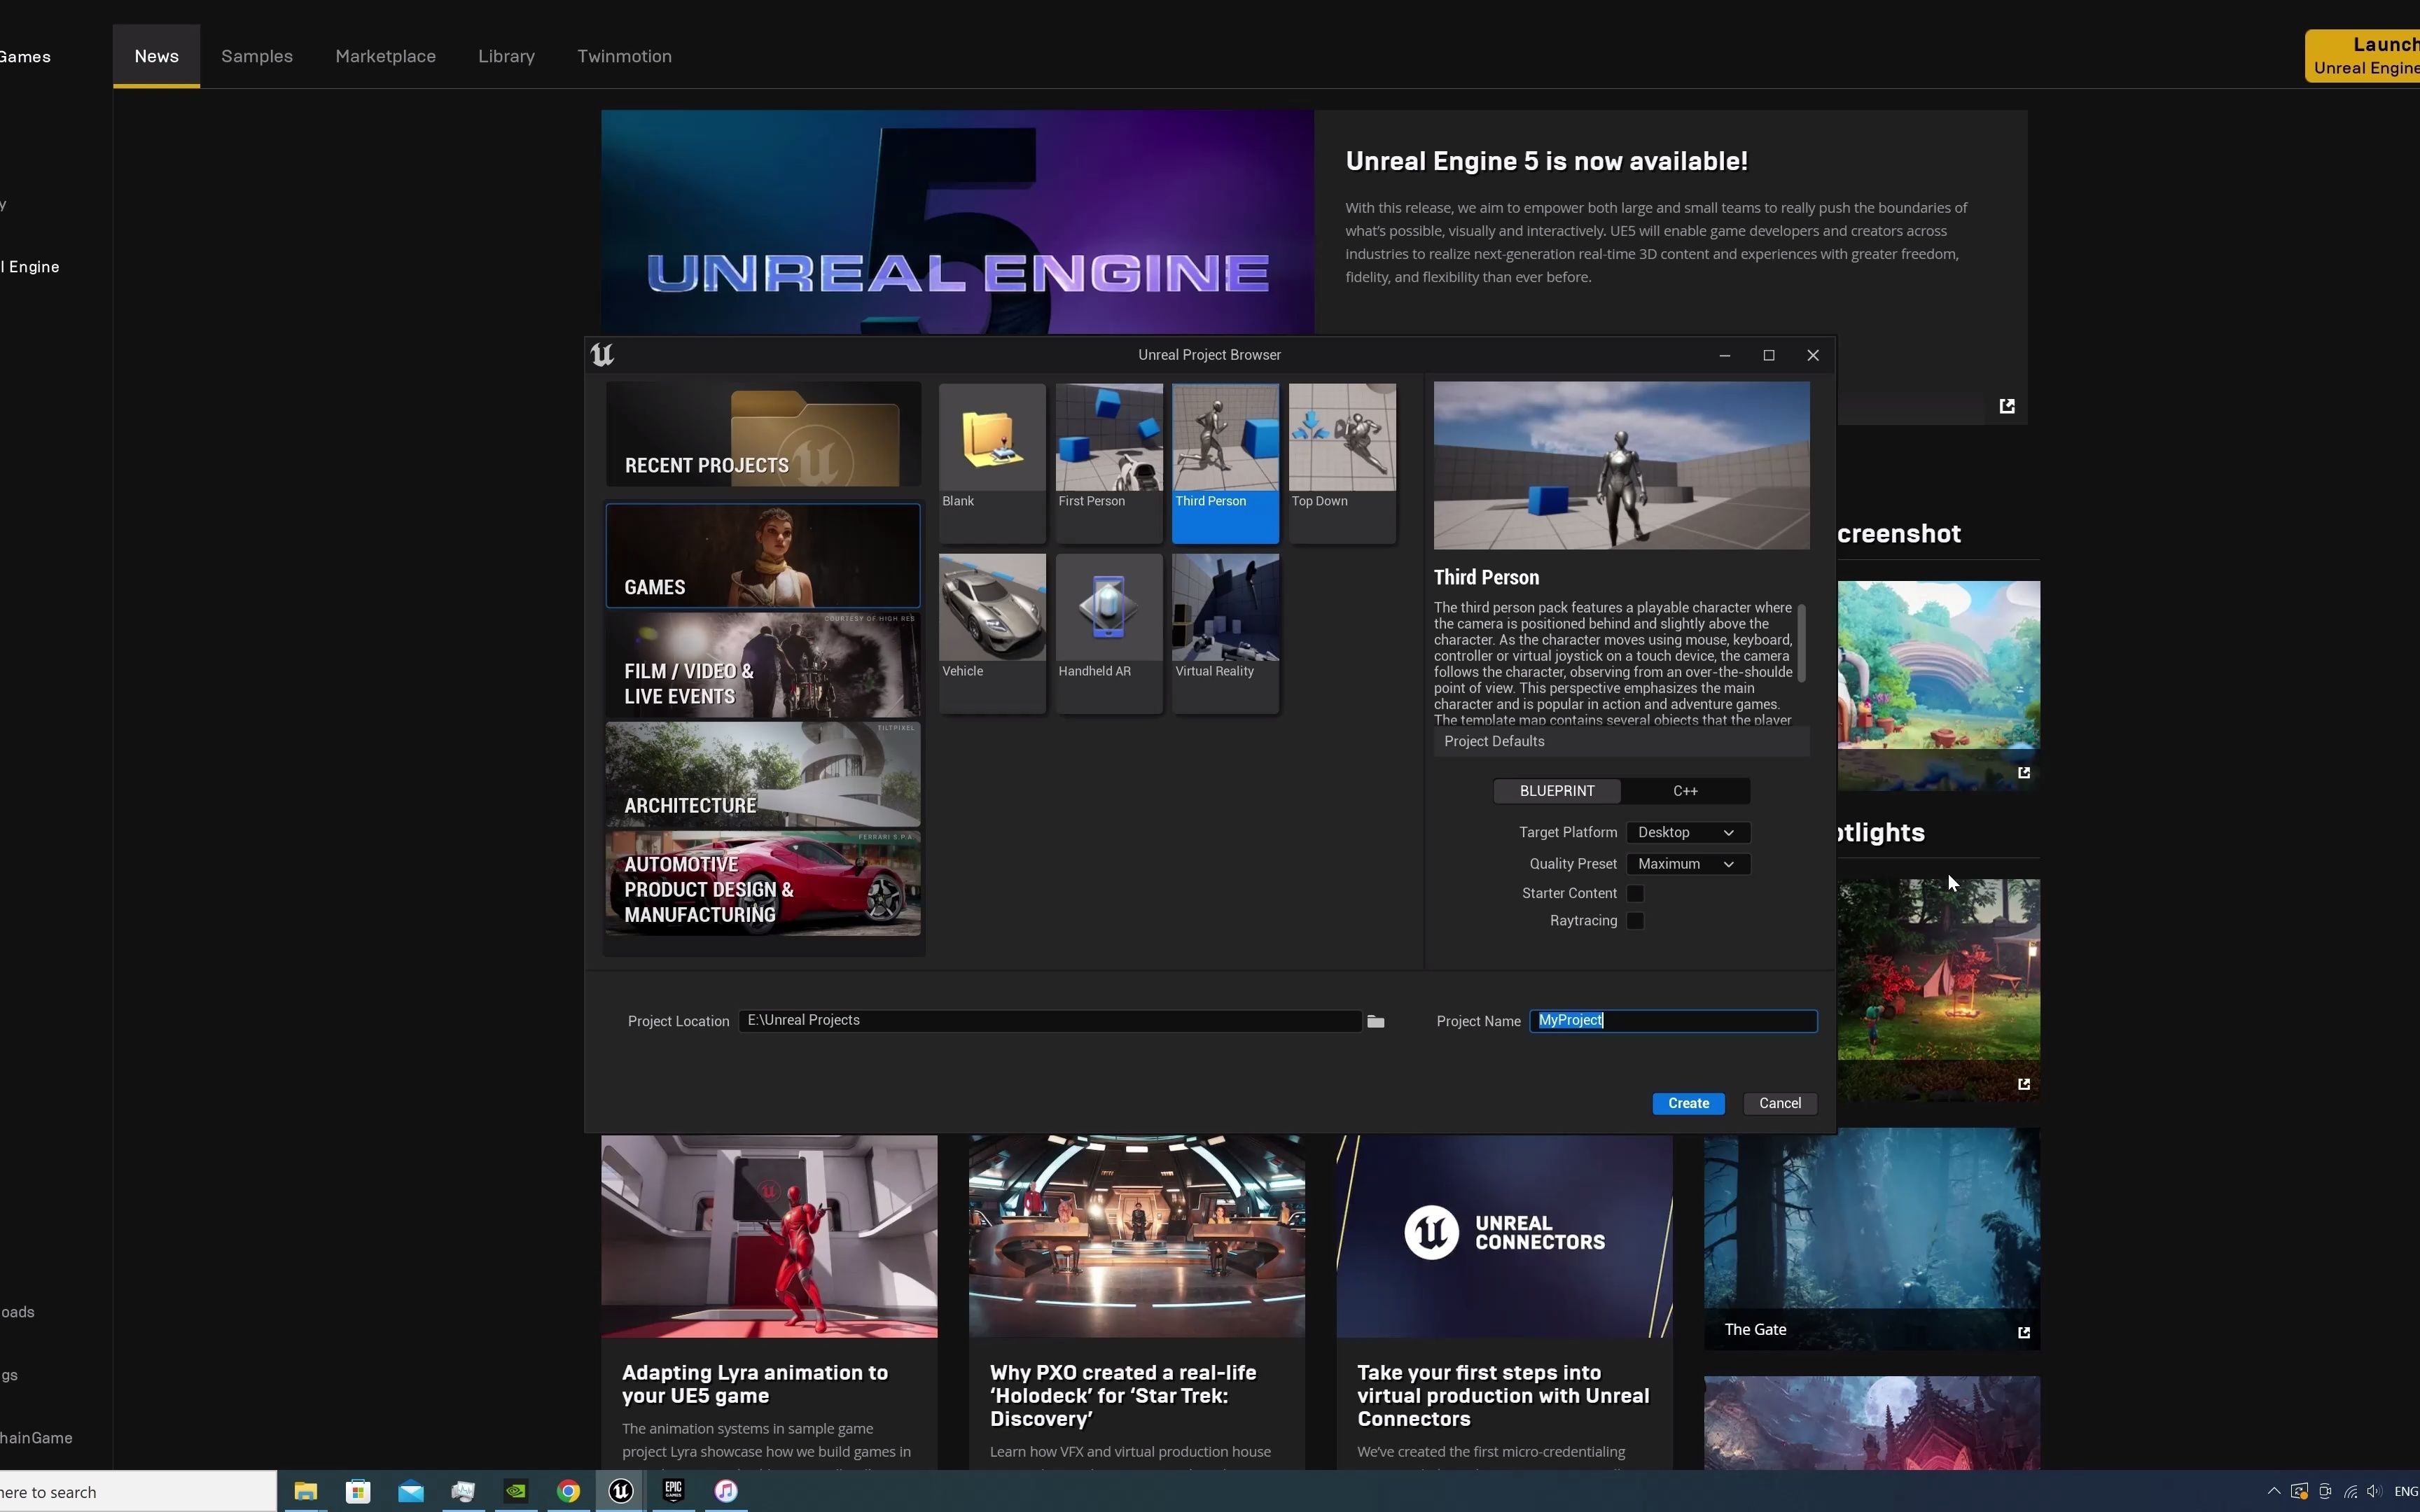
Task: Open 'Unreal Engine 5 is now available!' headline
Action: click(x=1547, y=161)
